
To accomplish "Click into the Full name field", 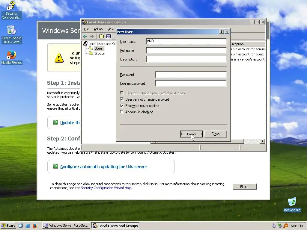I will 186,50.
